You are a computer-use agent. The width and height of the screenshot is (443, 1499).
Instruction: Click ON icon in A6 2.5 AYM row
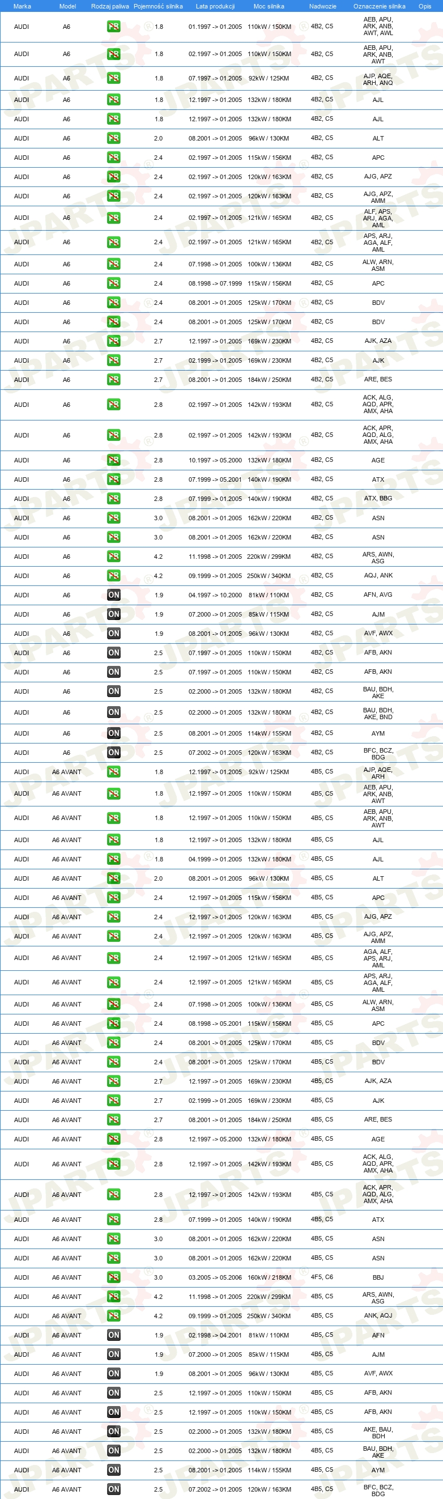click(113, 733)
